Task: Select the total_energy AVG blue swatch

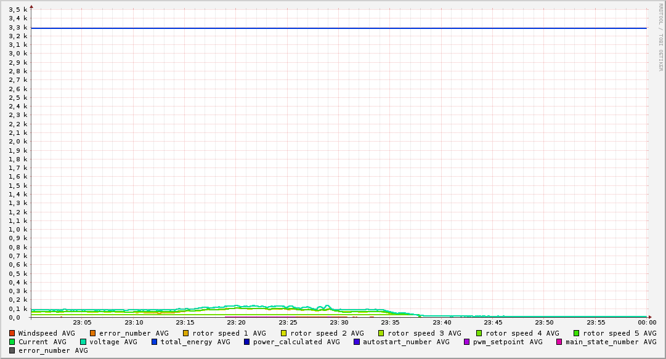Action: click(155, 342)
